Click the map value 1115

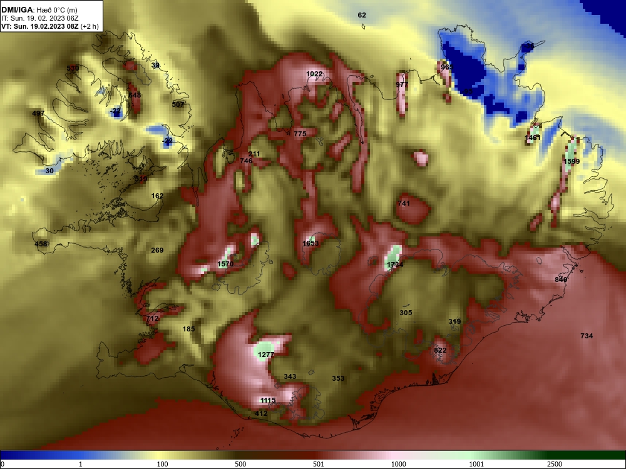click(267, 400)
